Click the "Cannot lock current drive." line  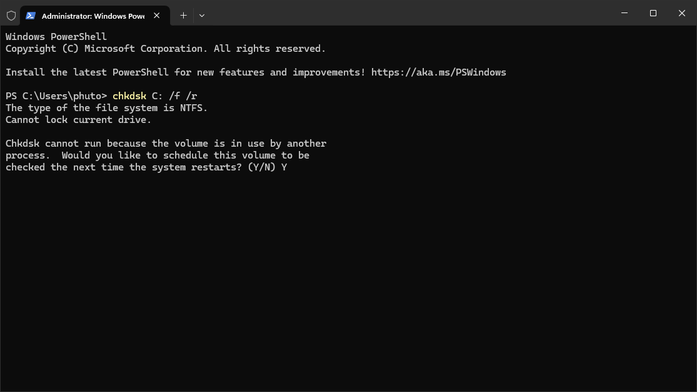pos(78,120)
